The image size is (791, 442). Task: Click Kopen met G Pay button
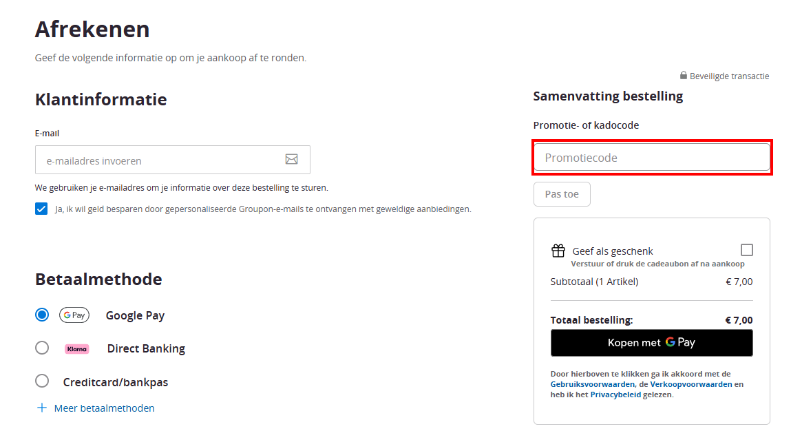652,343
